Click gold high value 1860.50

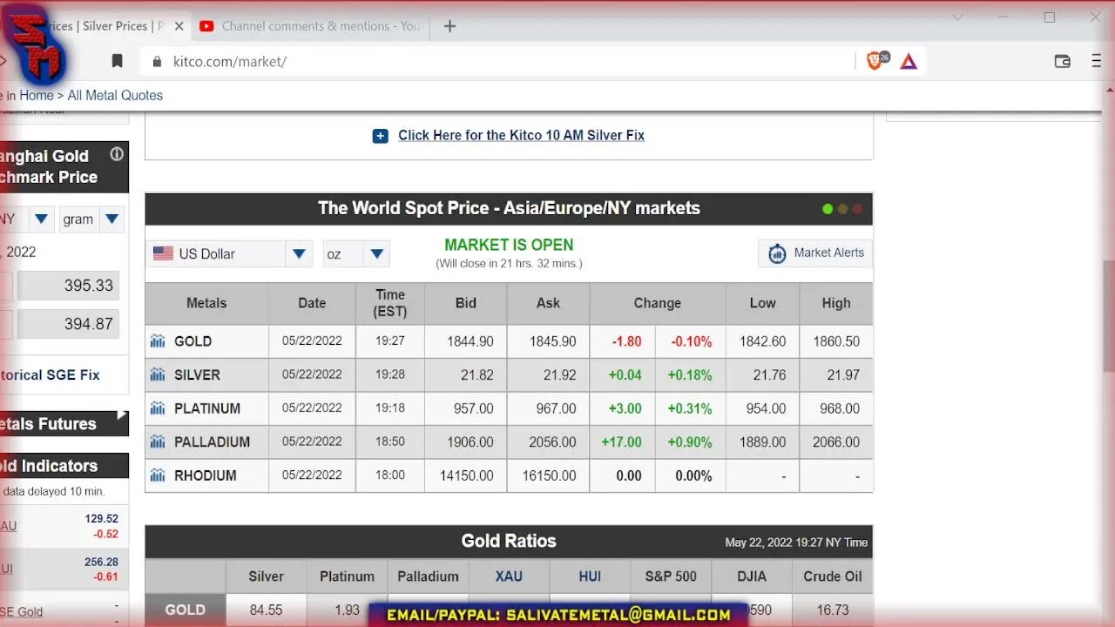click(x=836, y=341)
